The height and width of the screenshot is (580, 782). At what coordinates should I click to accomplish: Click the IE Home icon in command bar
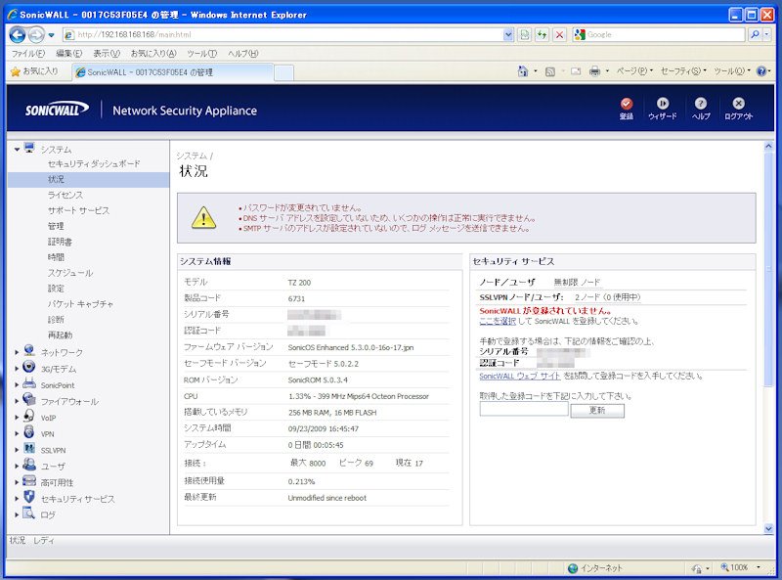click(x=523, y=71)
